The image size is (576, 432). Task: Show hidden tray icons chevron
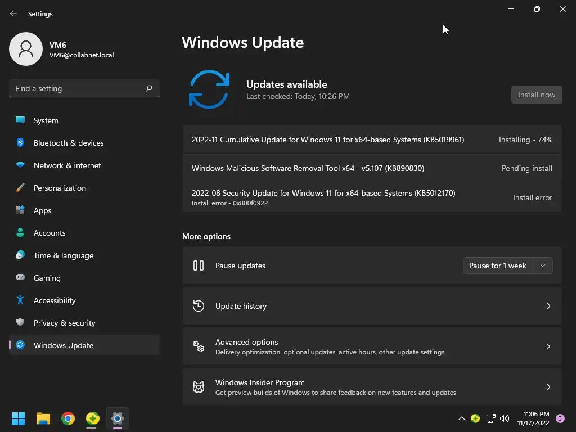(462, 418)
